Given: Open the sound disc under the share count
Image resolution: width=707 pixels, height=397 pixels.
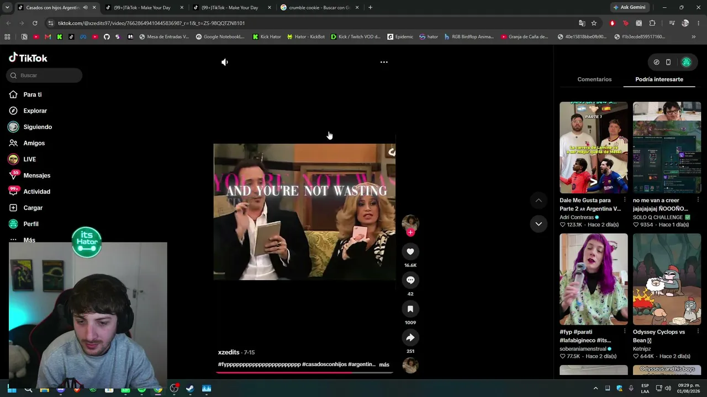Looking at the screenshot, I should (410, 365).
